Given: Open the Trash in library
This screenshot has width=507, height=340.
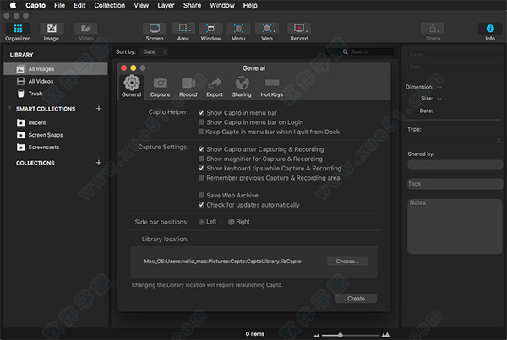Looking at the screenshot, I should pos(56,94).
